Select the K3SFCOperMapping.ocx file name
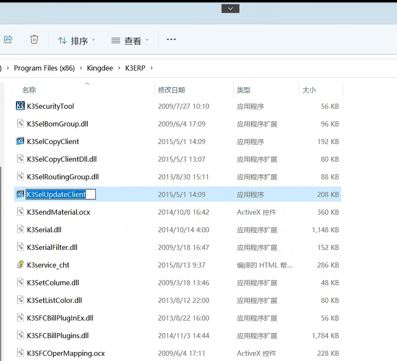Screen dimensions: 397x361 click(66, 353)
